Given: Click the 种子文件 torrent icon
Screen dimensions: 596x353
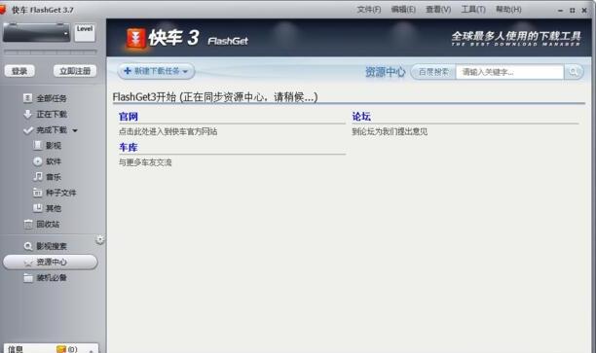Looking at the screenshot, I should 38,193.
